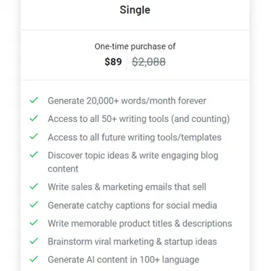The height and width of the screenshot is (271, 271).
Task: Click the checkmark beside AI content in 100+ language
Action: point(34,259)
